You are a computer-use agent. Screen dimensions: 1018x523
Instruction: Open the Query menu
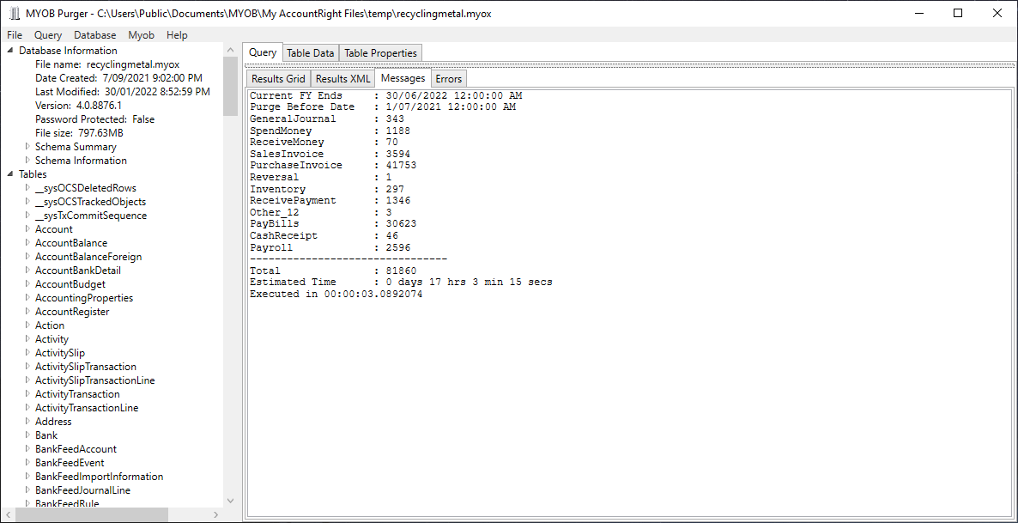point(49,35)
